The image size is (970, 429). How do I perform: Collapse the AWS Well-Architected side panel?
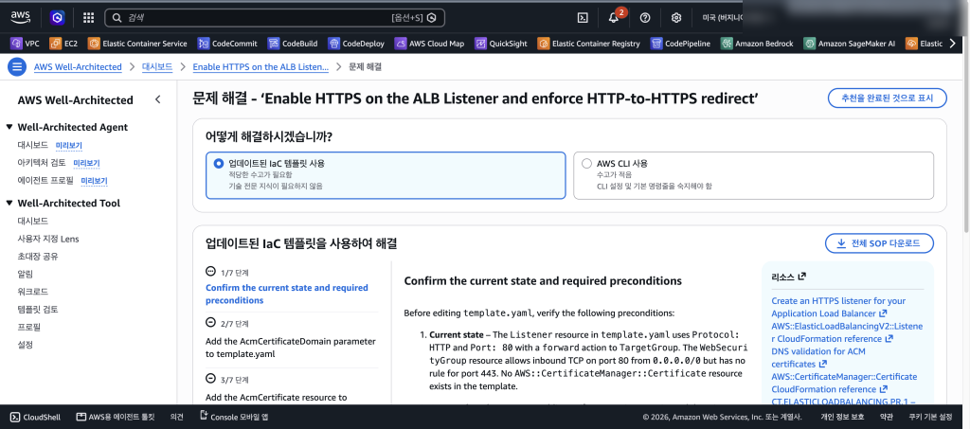(158, 99)
